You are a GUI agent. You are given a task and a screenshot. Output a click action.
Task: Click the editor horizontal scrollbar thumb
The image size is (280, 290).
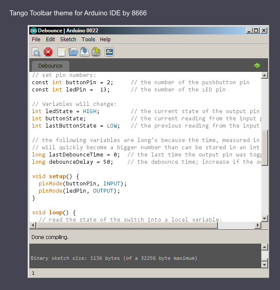click(x=127, y=225)
